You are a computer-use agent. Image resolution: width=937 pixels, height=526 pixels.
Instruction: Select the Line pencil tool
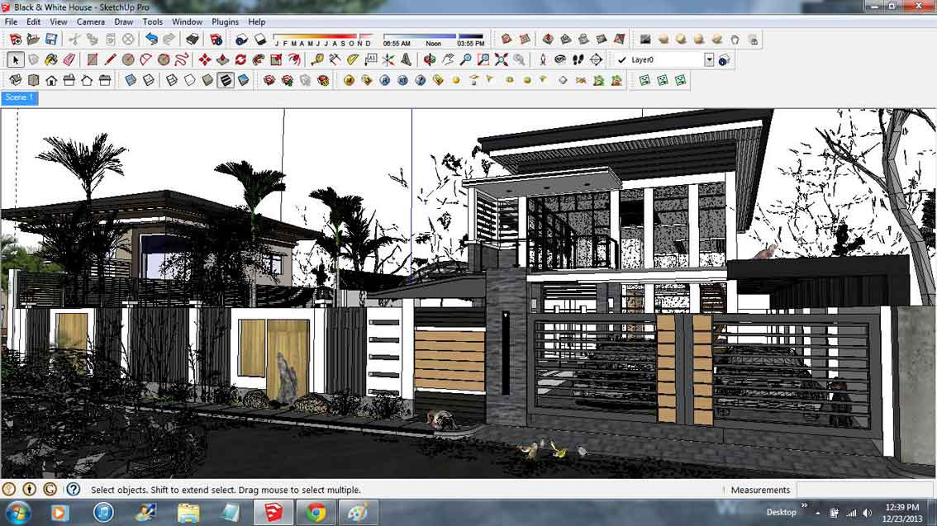coord(110,59)
